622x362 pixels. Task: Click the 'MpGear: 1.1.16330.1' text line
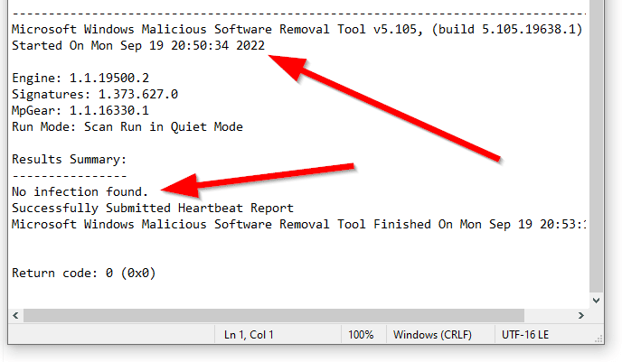pyautogui.click(x=80, y=110)
